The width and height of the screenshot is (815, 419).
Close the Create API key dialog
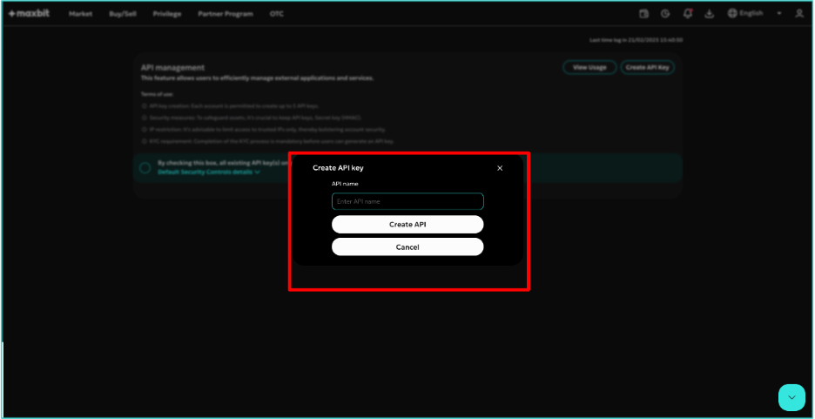(x=500, y=168)
